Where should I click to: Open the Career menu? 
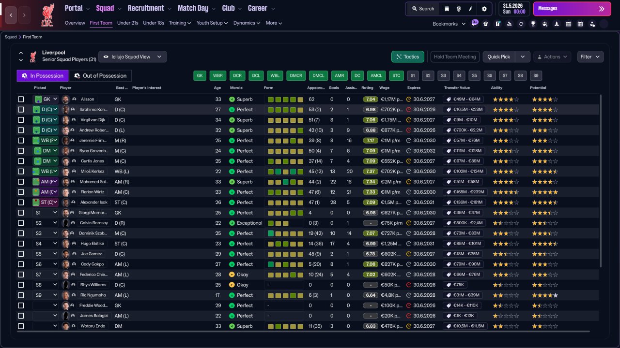(262, 8)
